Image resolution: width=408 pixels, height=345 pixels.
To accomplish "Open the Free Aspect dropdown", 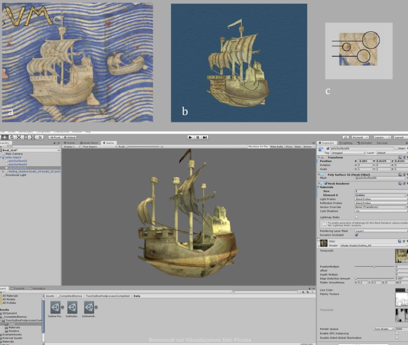I will pos(100,147).
